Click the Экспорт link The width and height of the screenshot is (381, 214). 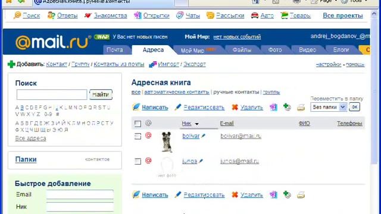click(x=195, y=64)
